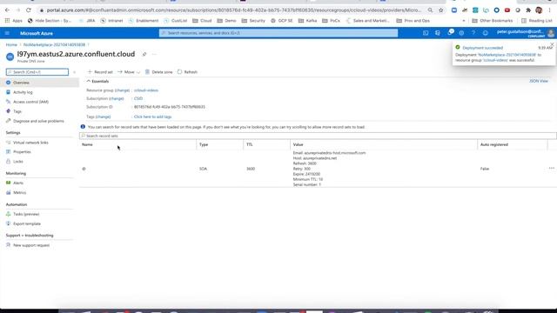Focus the Search record sets field
The width and height of the screenshot is (557, 313).
318,136
